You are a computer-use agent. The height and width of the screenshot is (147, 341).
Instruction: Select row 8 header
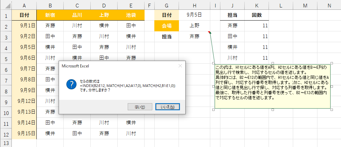pos(6,91)
